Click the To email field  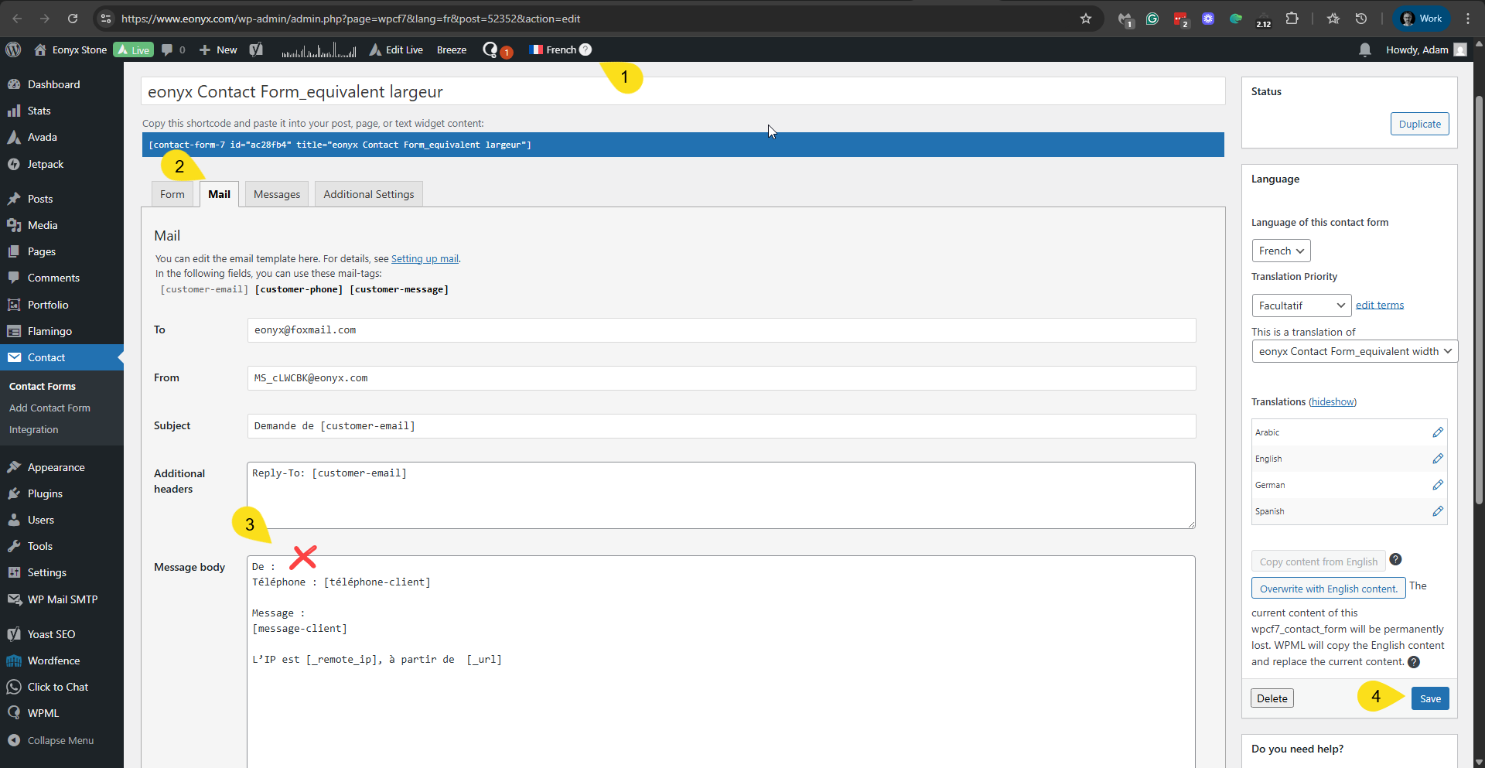tap(722, 330)
